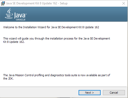Click '162' in the welcome heading
128x98 pixels.
pyautogui.click(x=97, y=27)
